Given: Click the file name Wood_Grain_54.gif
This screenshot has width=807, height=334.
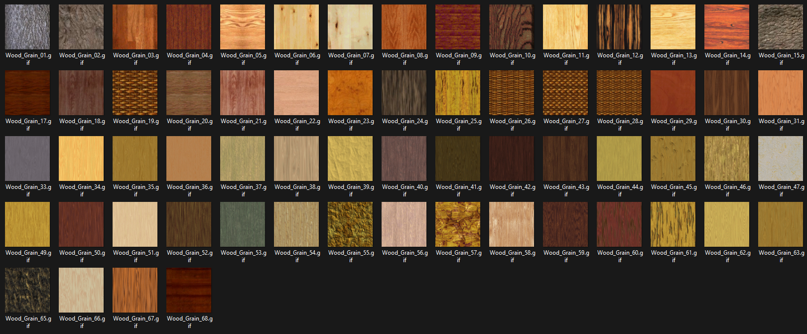Looking at the screenshot, I should (297, 256).
